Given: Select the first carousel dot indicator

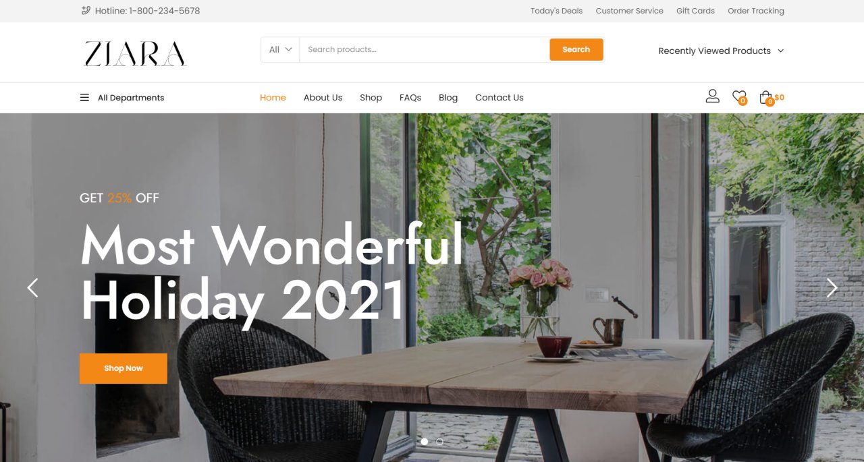Looking at the screenshot, I should [x=425, y=442].
